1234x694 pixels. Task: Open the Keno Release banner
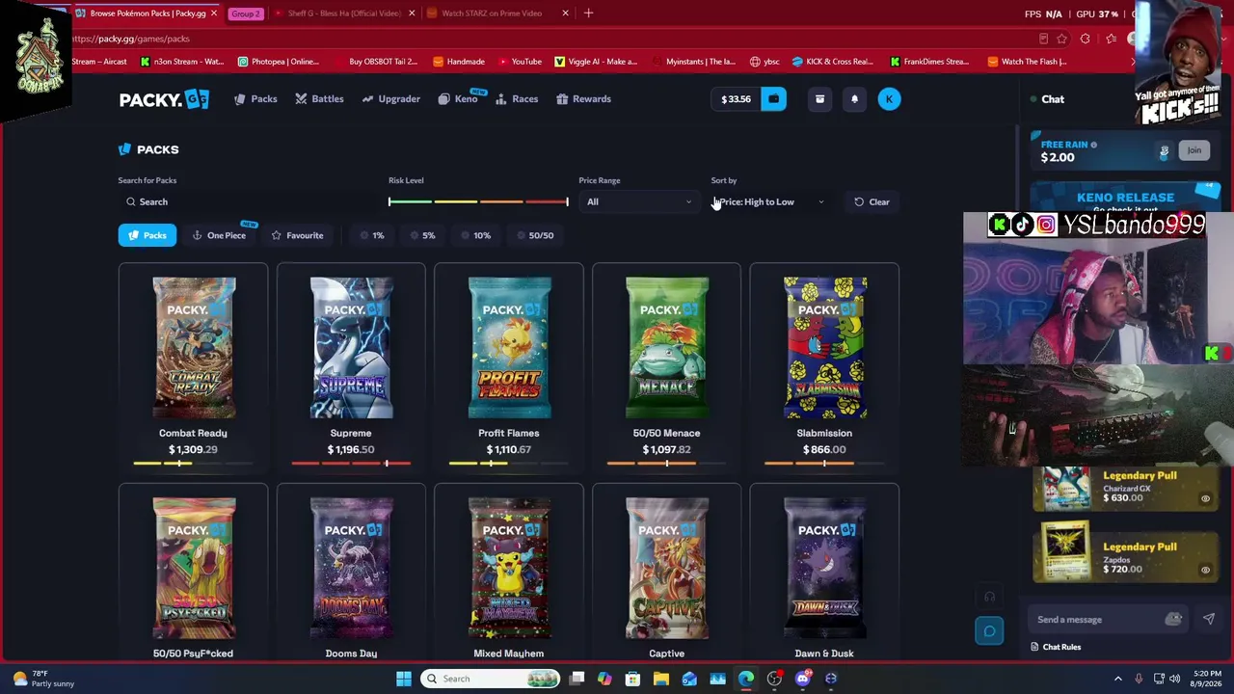point(1125,198)
